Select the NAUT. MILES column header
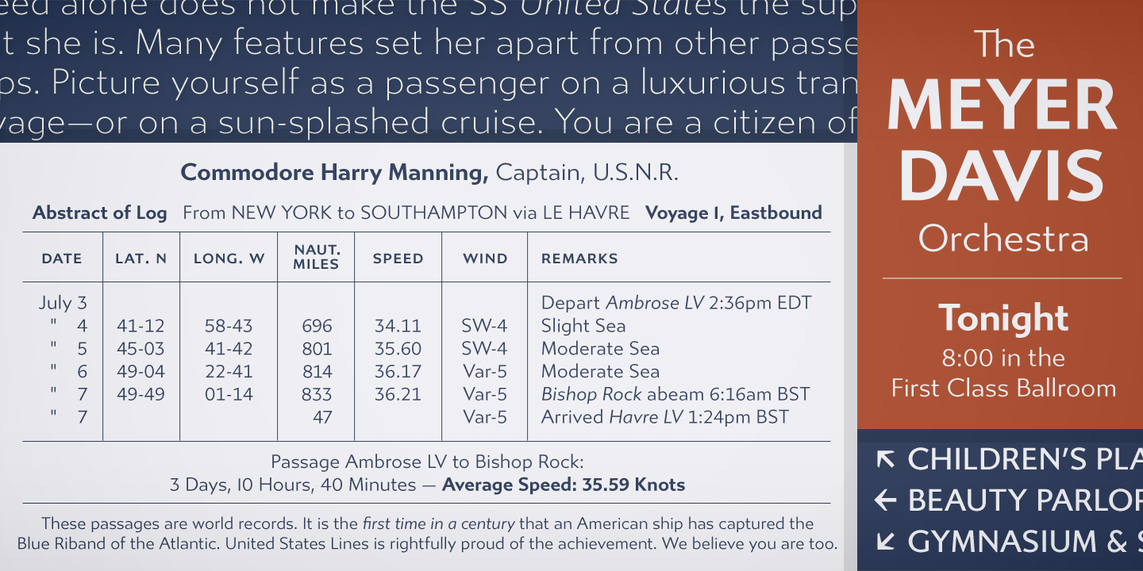The width and height of the screenshot is (1143, 571). click(316, 257)
